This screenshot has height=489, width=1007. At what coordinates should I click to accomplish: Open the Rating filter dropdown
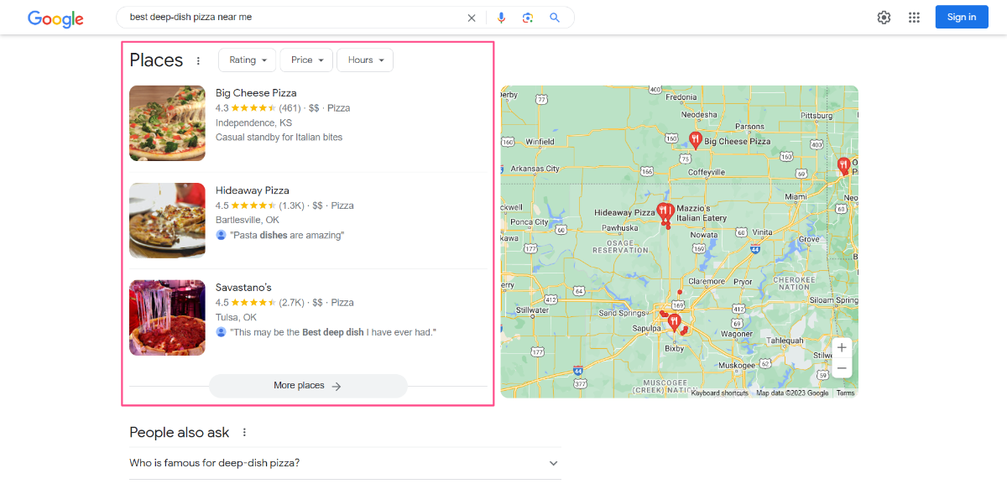[247, 60]
